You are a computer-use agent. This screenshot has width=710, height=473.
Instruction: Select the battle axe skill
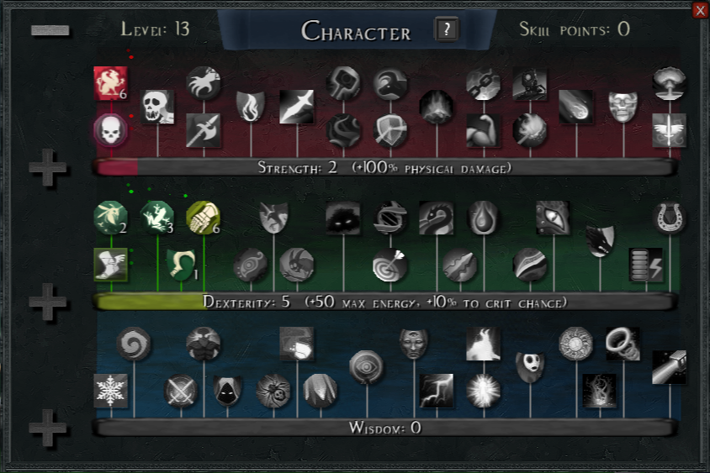(204, 130)
